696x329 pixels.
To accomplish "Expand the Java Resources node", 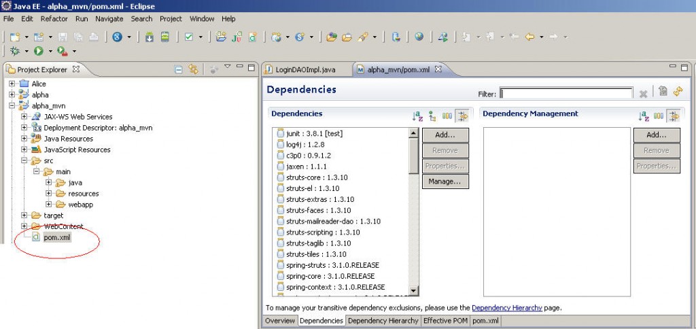I will 24,139.
